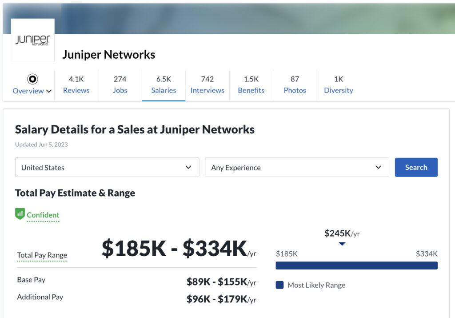Click the $245K/yr median marker arrow

pyautogui.click(x=342, y=244)
